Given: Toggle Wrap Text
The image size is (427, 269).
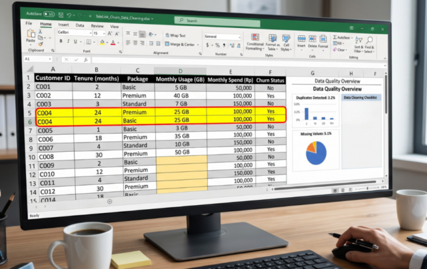Looking at the screenshot, I should click(175, 35).
